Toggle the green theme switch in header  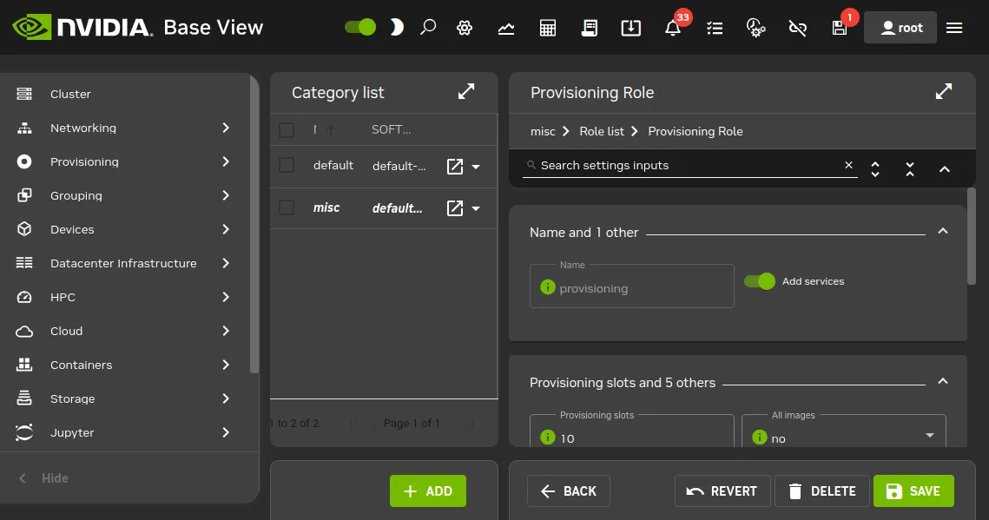[360, 27]
